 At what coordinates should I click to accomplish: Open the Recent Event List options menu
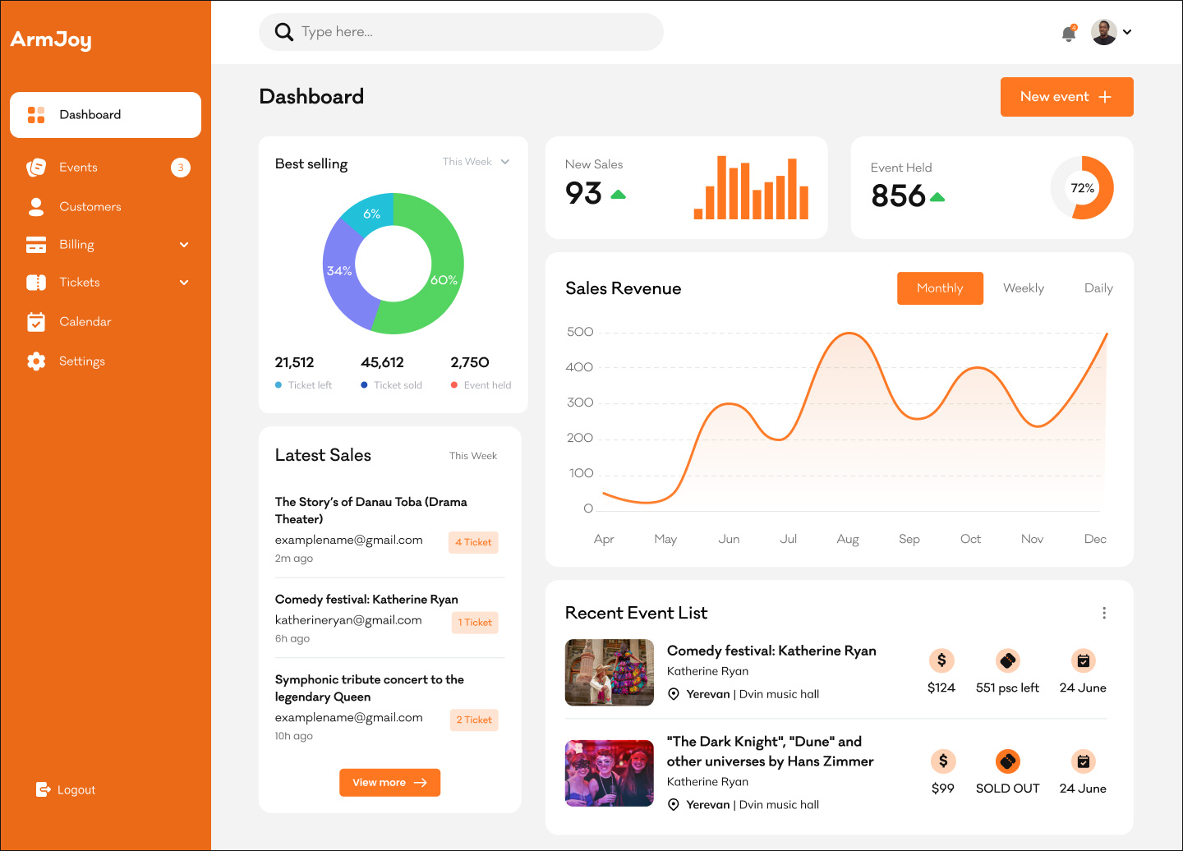click(x=1104, y=613)
